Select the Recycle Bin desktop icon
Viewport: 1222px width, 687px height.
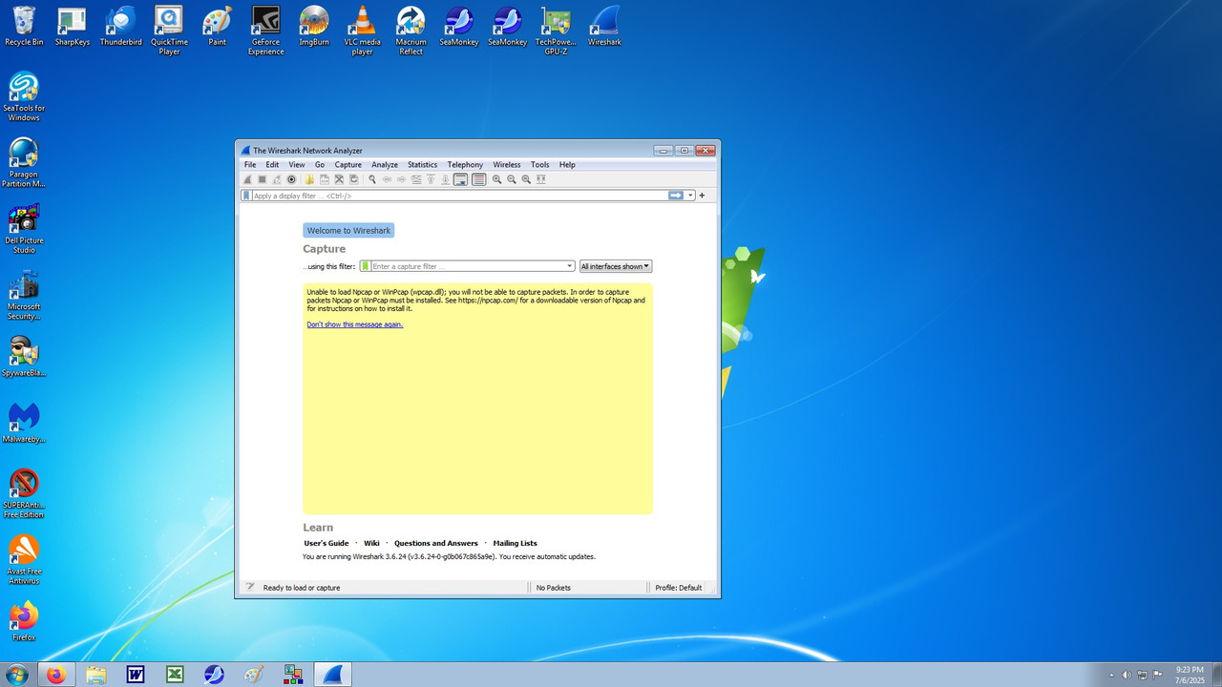(x=24, y=27)
